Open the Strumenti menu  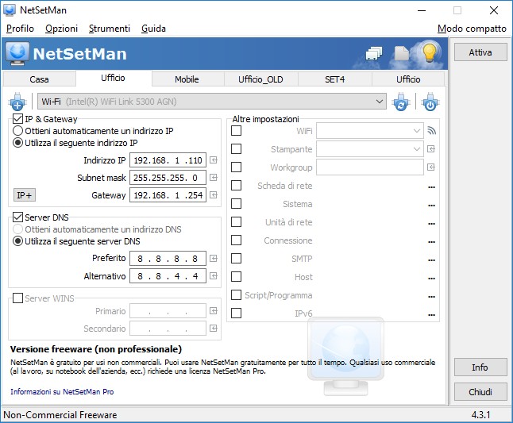(110, 29)
